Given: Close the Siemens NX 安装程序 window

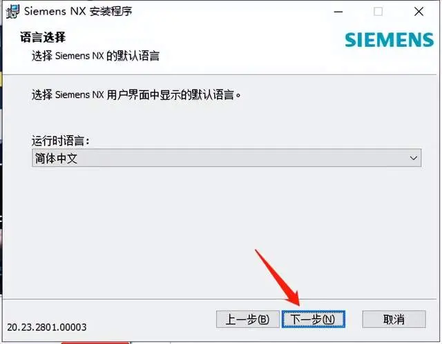Looking at the screenshot, I should 419,12.
